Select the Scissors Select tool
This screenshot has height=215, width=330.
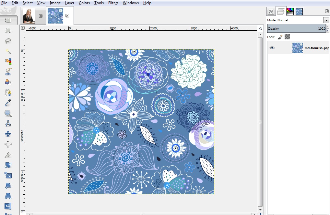click(8, 72)
